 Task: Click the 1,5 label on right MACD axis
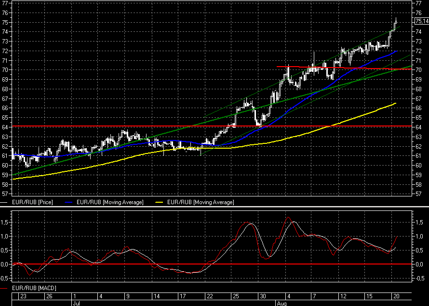pos(419,223)
